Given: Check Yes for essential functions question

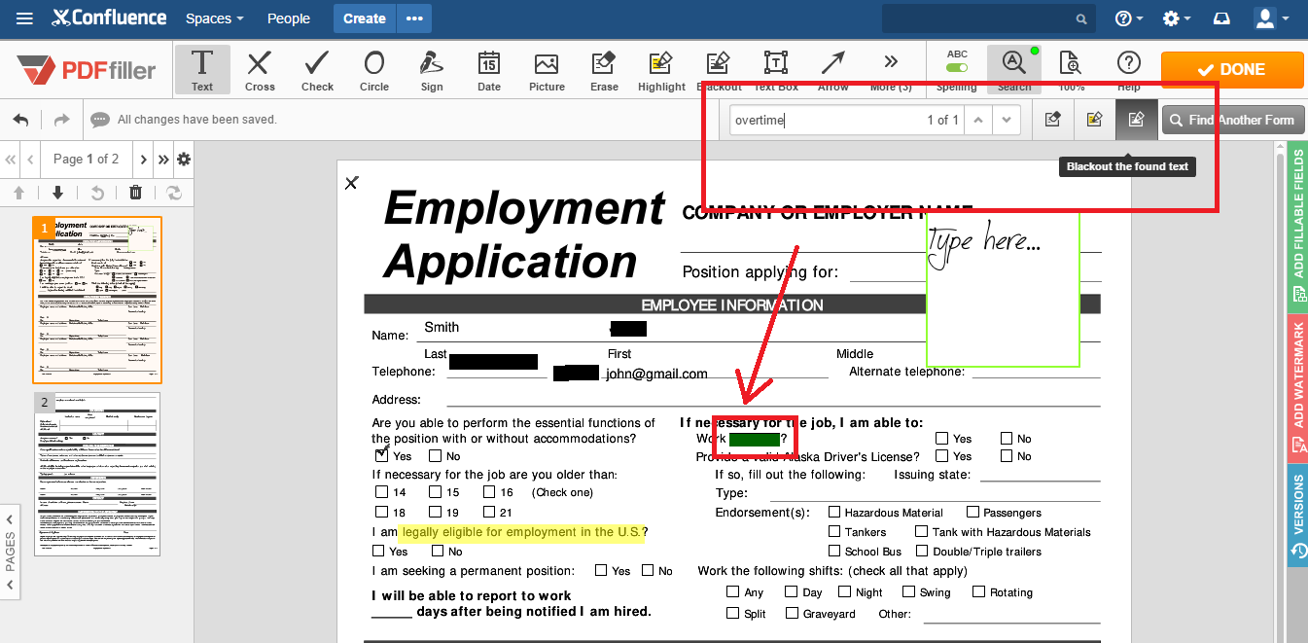Looking at the screenshot, I should 381,455.
